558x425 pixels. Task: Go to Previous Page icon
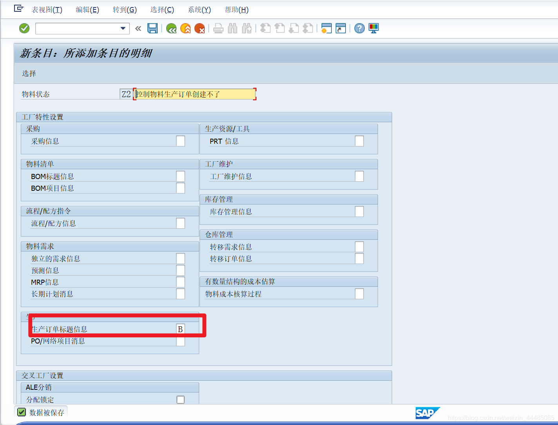(x=280, y=28)
